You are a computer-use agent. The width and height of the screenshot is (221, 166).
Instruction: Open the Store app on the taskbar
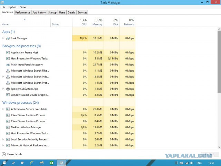51,163
